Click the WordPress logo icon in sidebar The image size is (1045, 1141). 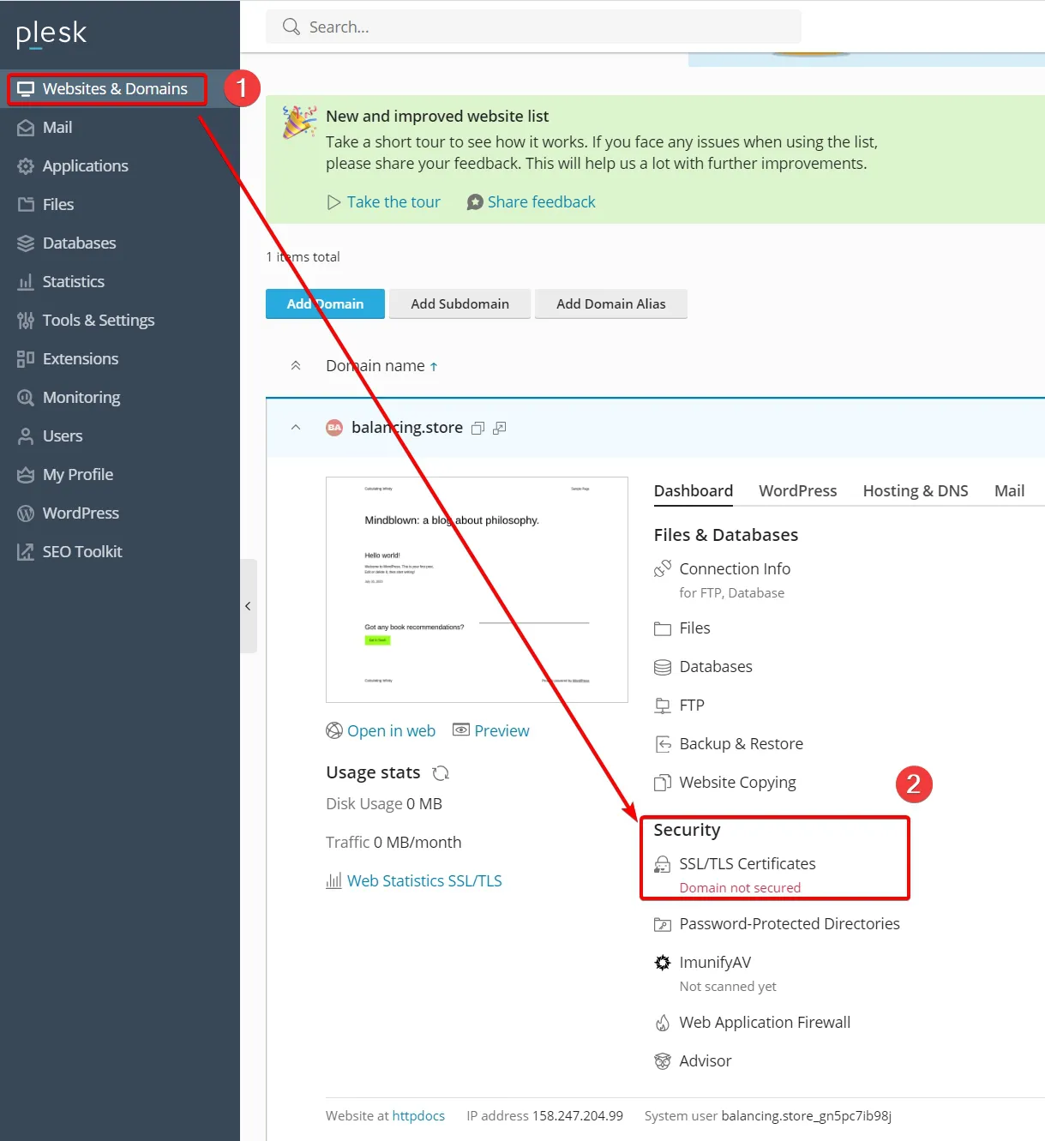pos(26,513)
